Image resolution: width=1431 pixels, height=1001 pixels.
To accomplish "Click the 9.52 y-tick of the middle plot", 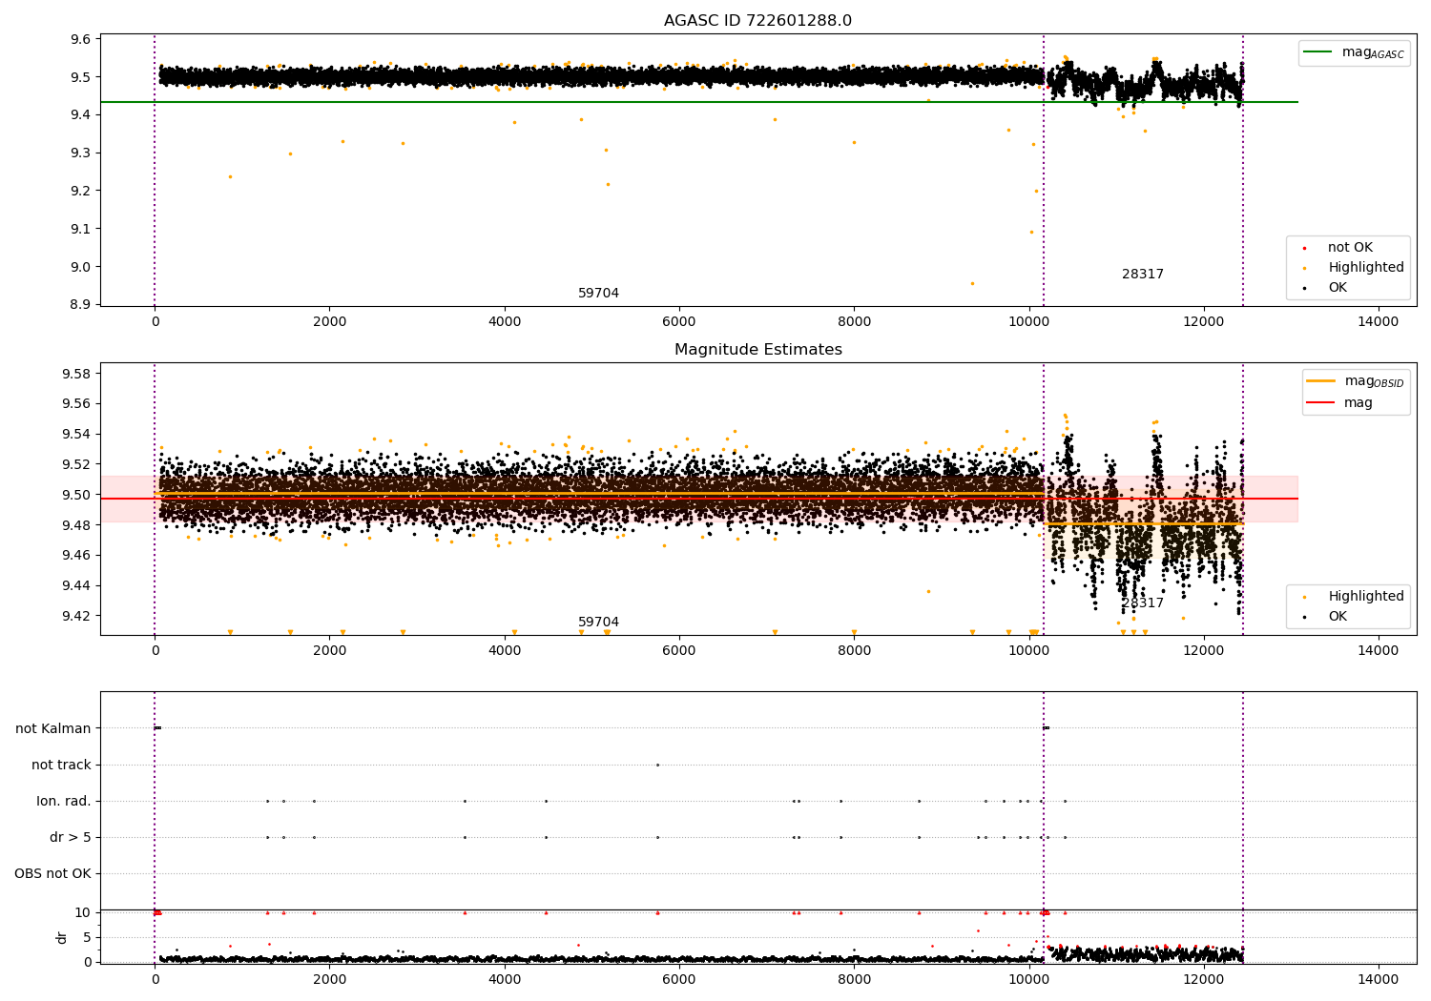I will [x=77, y=465].
